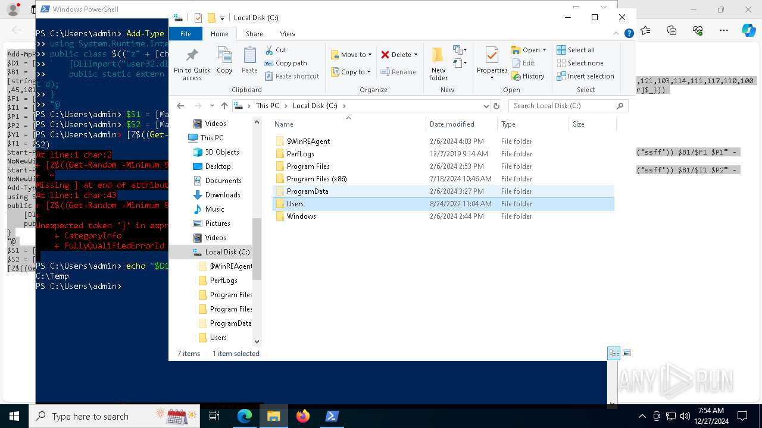Screen dimensions: 762x428
Task: Create a New folder from the ribbon
Action: click(x=438, y=64)
